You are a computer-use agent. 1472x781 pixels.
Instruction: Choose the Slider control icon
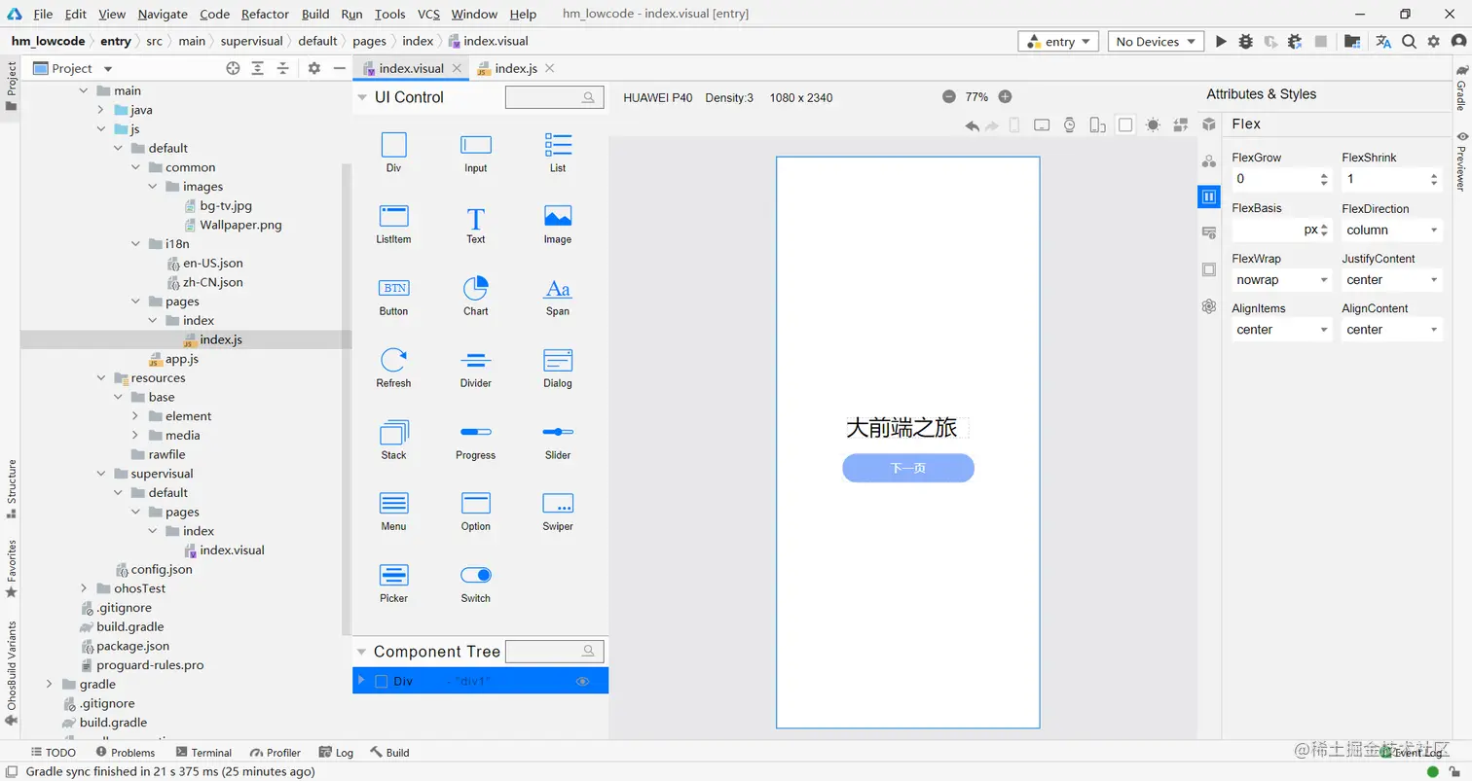[558, 432]
